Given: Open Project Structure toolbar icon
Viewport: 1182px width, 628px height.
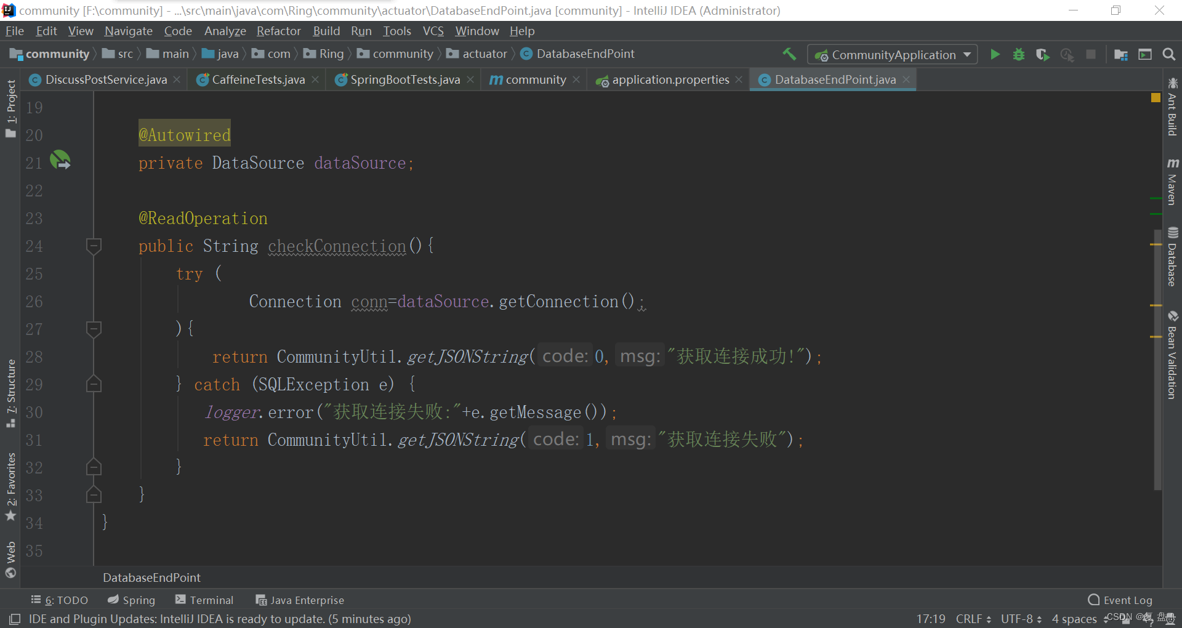Looking at the screenshot, I should coord(1121,54).
